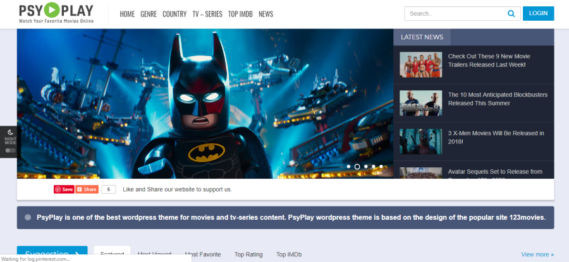569x262 pixels.
Task: Save the page with Pinterest button
Action: 64,189
